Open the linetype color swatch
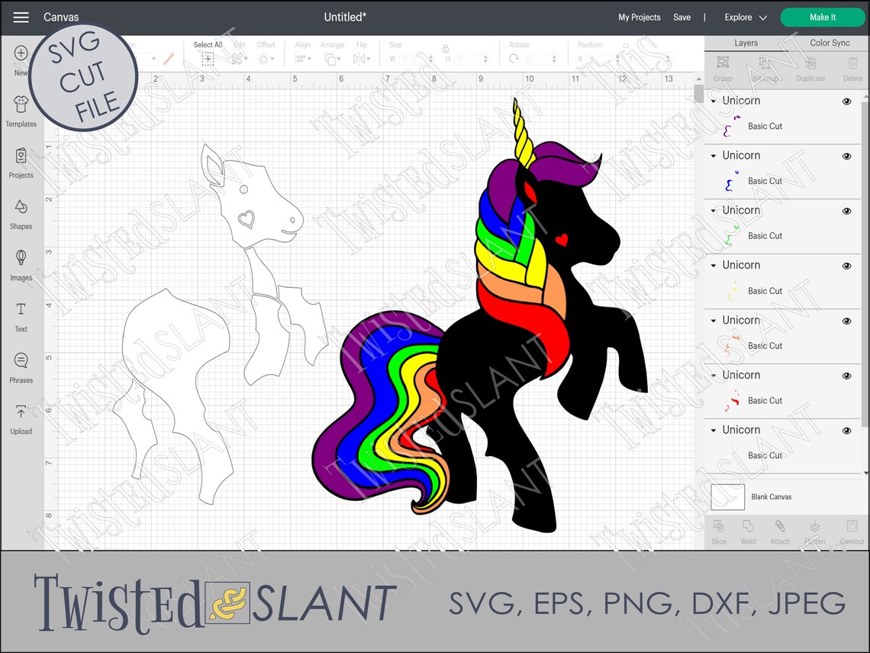The width and height of the screenshot is (870, 653). coord(169,58)
